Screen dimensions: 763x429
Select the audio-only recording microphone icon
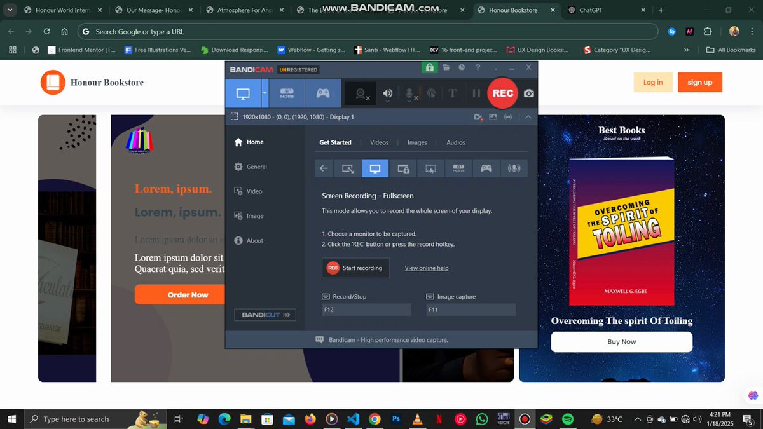coord(514,168)
